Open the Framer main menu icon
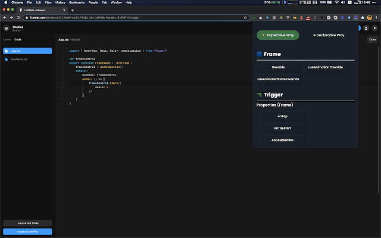 7,28
